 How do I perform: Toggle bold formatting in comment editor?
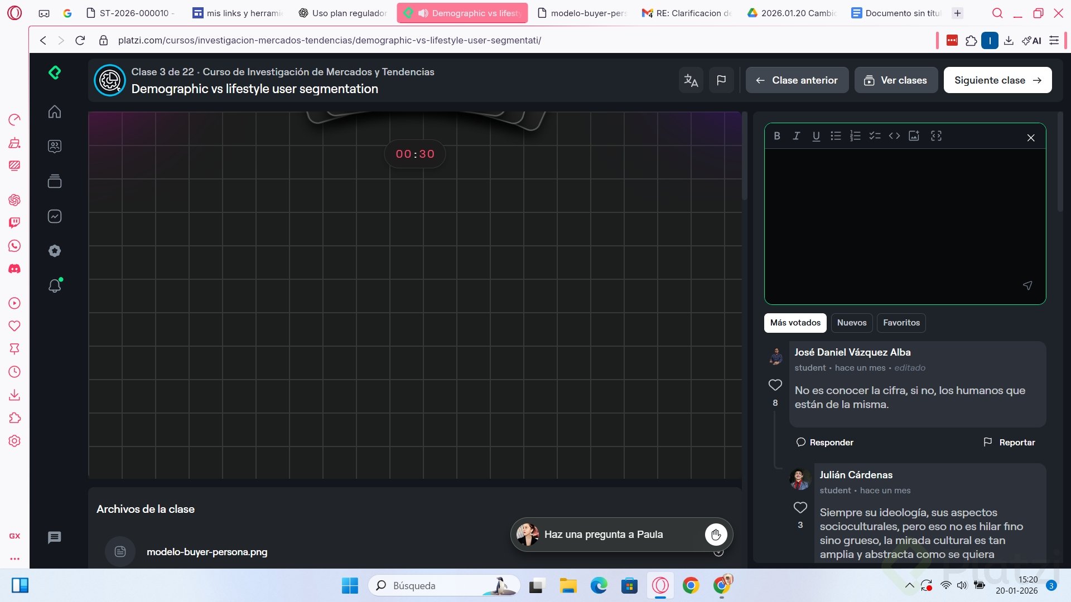pos(777,136)
